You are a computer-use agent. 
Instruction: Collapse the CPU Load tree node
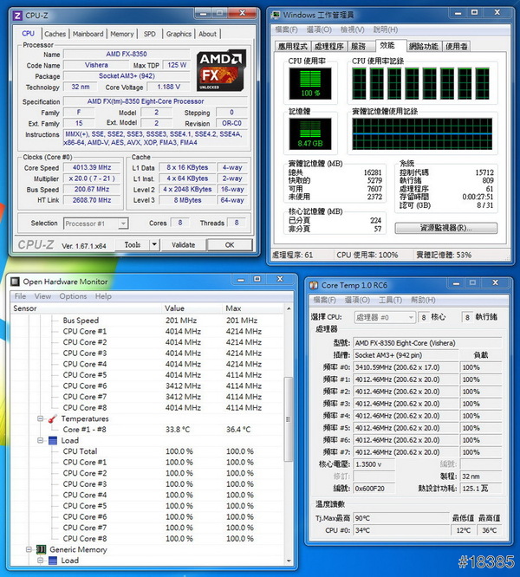[x=39, y=440]
